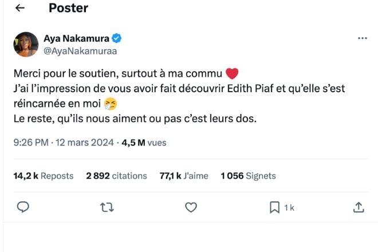The image size is (378, 252).
Task: Toggle the like heart icon
Action: click(x=191, y=207)
